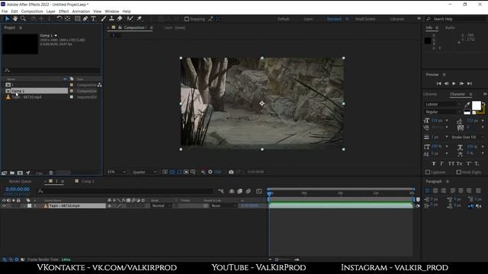
Task: Jump to first frame in Preview panel
Action: point(438,84)
